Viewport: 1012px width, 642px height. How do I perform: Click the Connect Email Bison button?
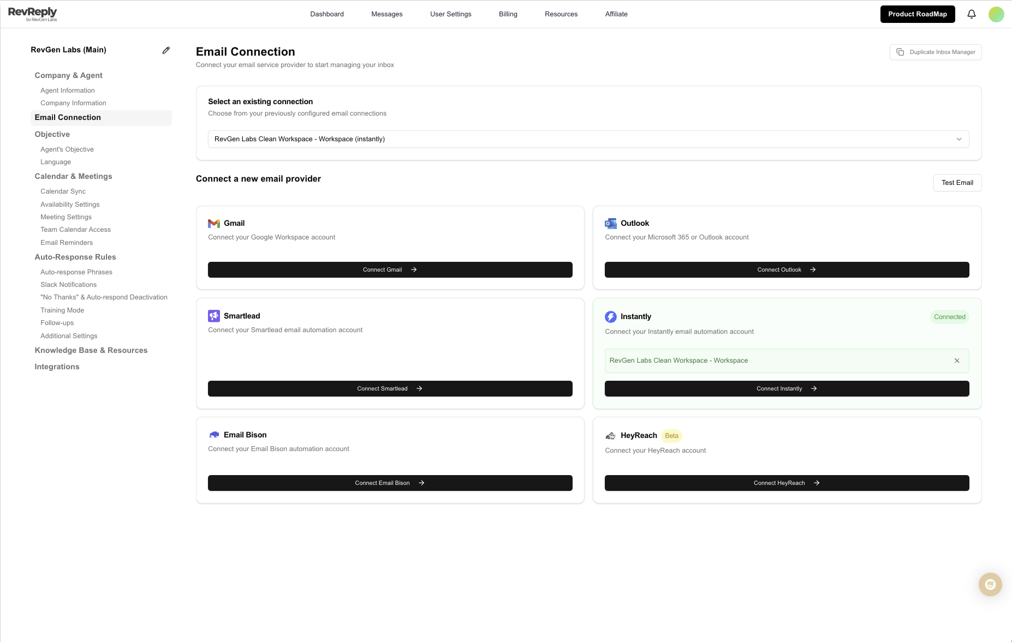[390, 483]
